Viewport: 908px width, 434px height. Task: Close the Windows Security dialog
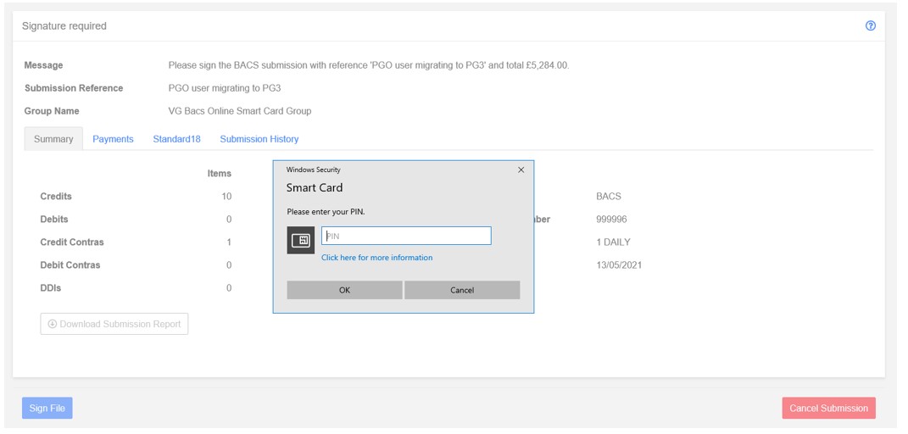[521, 170]
